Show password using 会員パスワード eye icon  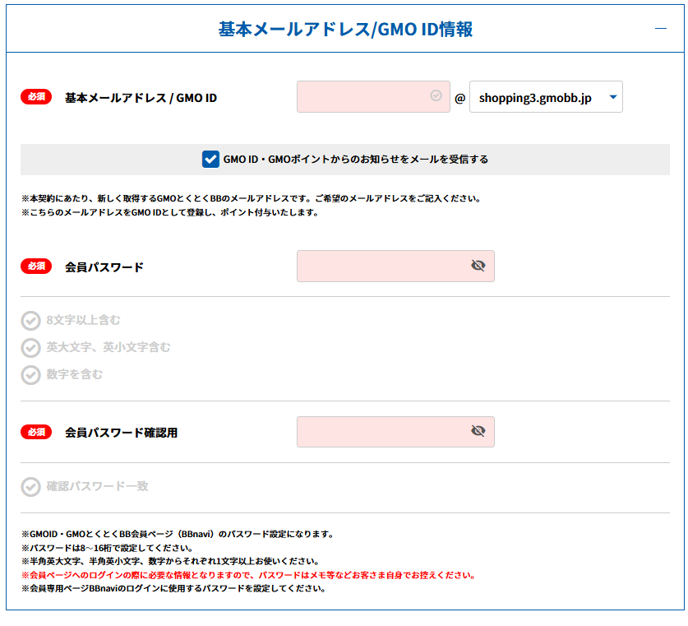pyautogui.click(x=478, y=266)
